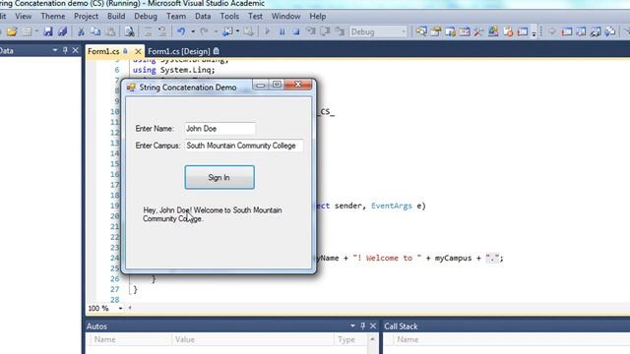Open the Data menu
This screenshot has height=354, width=630.
[x=203, y=17]
